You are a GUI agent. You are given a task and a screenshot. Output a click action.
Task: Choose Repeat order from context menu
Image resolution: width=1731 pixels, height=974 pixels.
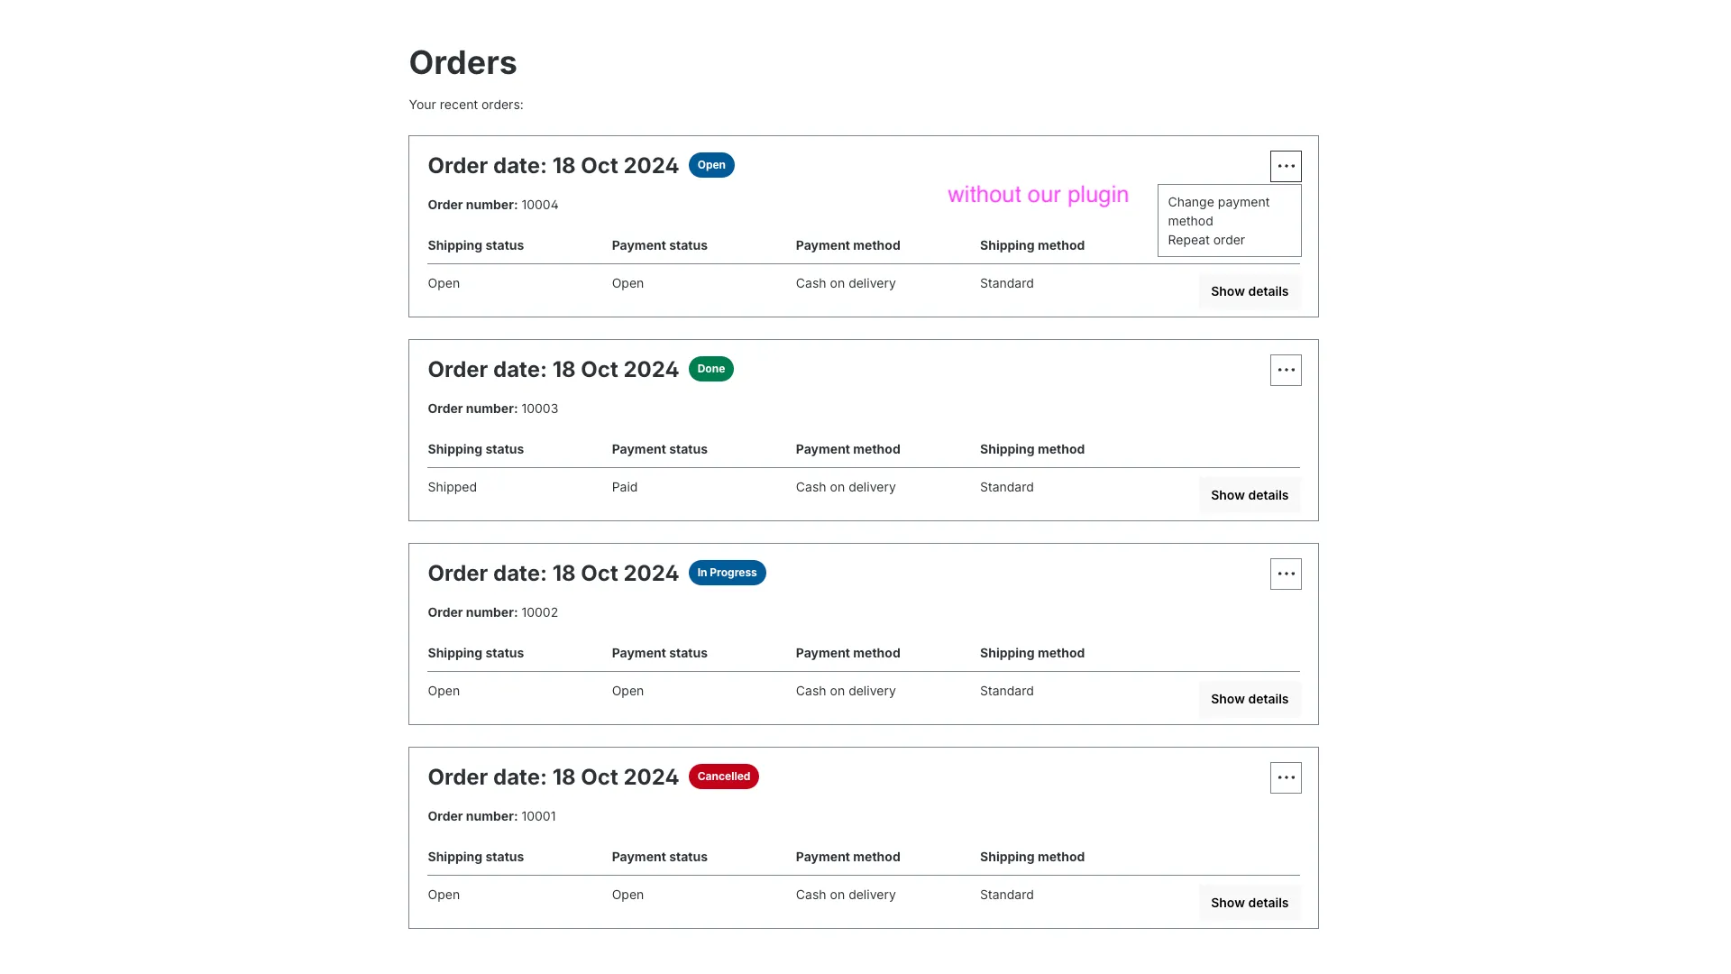1206,240
